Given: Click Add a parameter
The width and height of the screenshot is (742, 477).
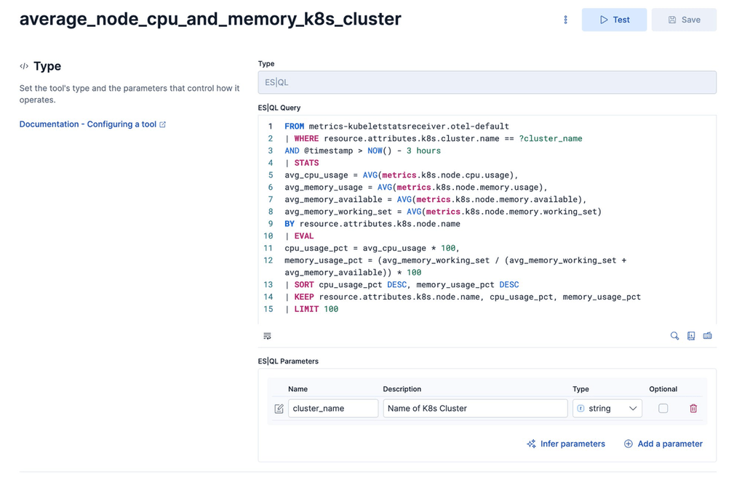Looking at the screenshot, I should (663, 444).
